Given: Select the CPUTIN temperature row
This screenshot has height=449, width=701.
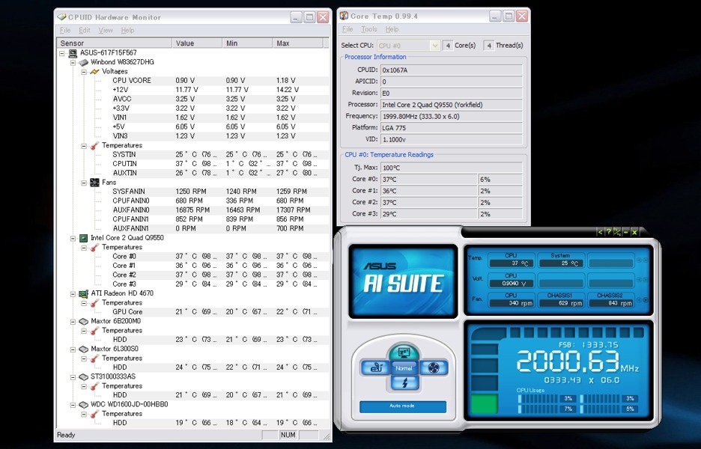Looking at the screenshot, I should click(220, 164).
